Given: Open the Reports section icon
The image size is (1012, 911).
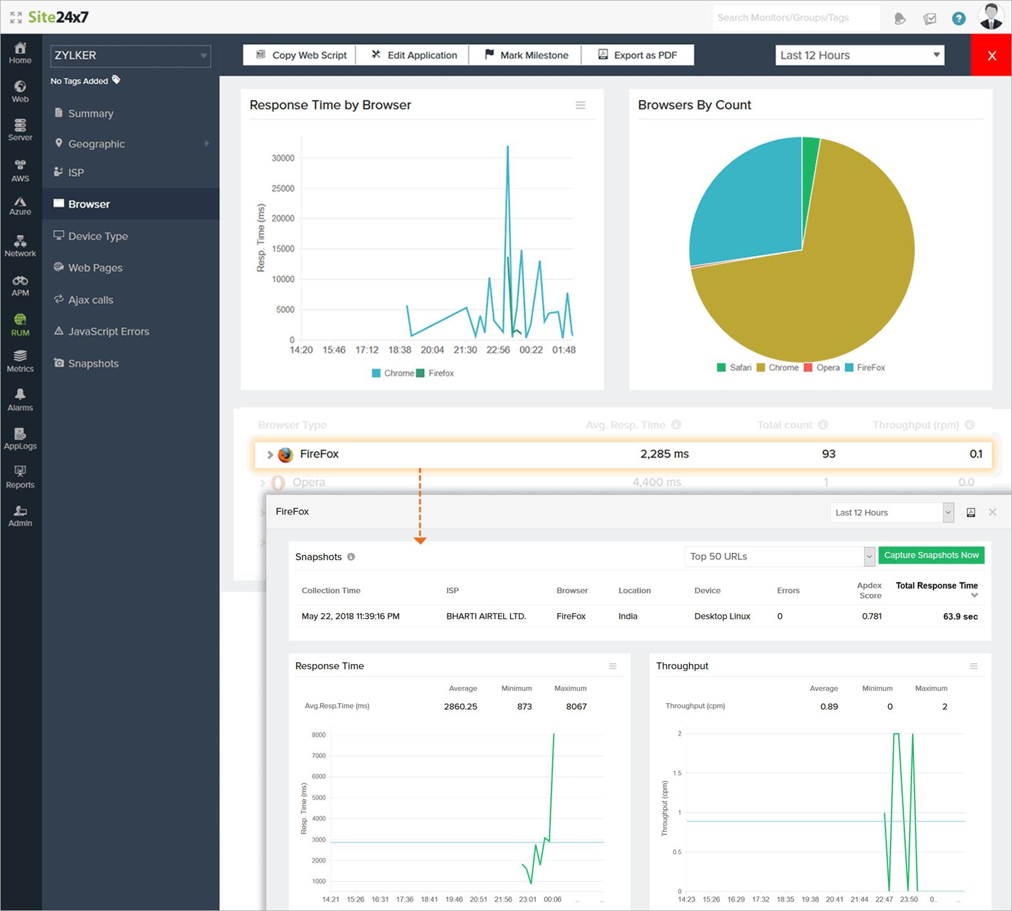Looking at the screenshot, I should click(20, 471).
